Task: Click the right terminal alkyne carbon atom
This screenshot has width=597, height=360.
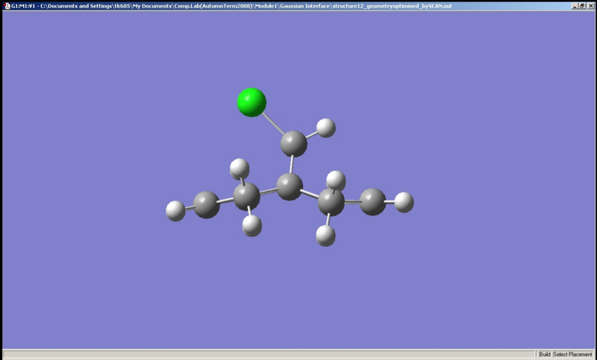Action: 372,202
